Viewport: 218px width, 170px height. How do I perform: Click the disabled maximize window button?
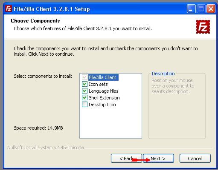tap(201, 9)
